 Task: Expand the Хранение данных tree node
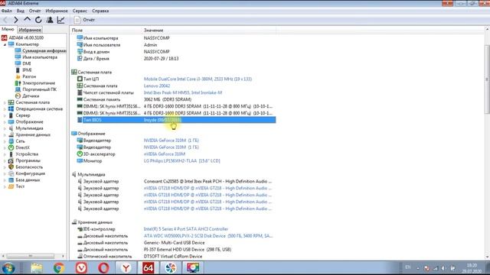5,134
